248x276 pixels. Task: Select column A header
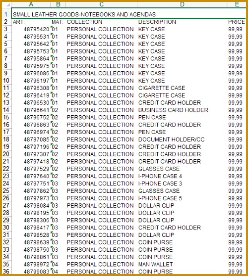(x=31, y=4)
